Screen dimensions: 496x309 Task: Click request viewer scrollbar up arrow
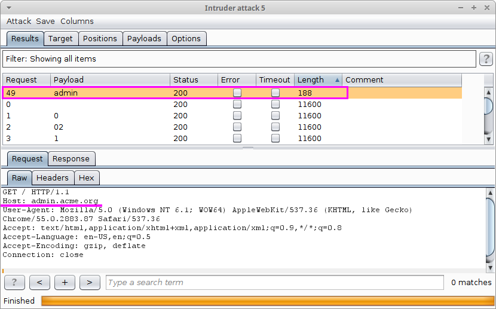coord(490,192)
